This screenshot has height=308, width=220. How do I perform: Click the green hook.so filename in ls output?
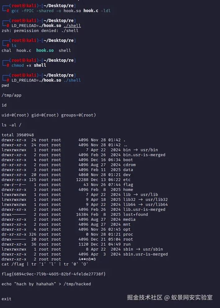(x=45, y=50)
